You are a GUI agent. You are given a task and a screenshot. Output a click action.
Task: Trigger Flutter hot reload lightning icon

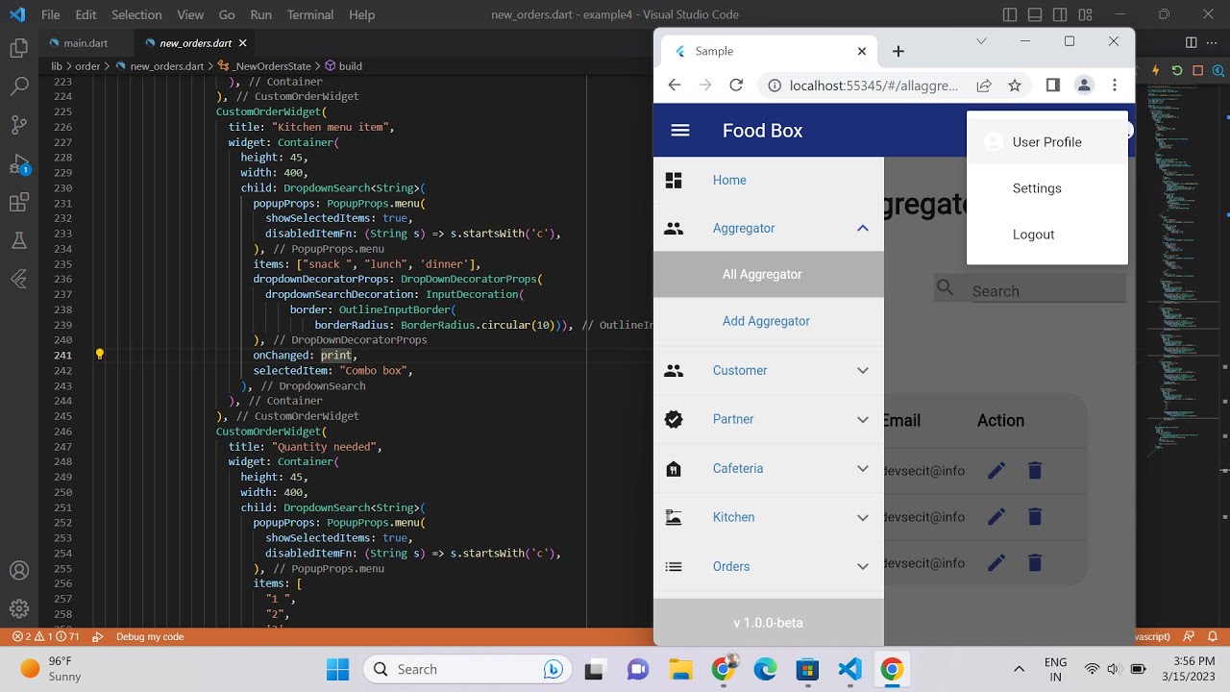1157,70
